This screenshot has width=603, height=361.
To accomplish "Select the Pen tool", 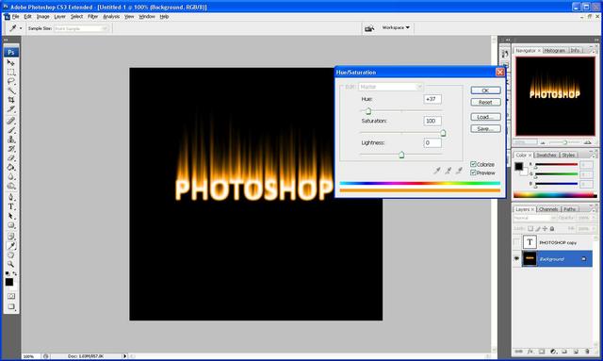I will (10, 197).
